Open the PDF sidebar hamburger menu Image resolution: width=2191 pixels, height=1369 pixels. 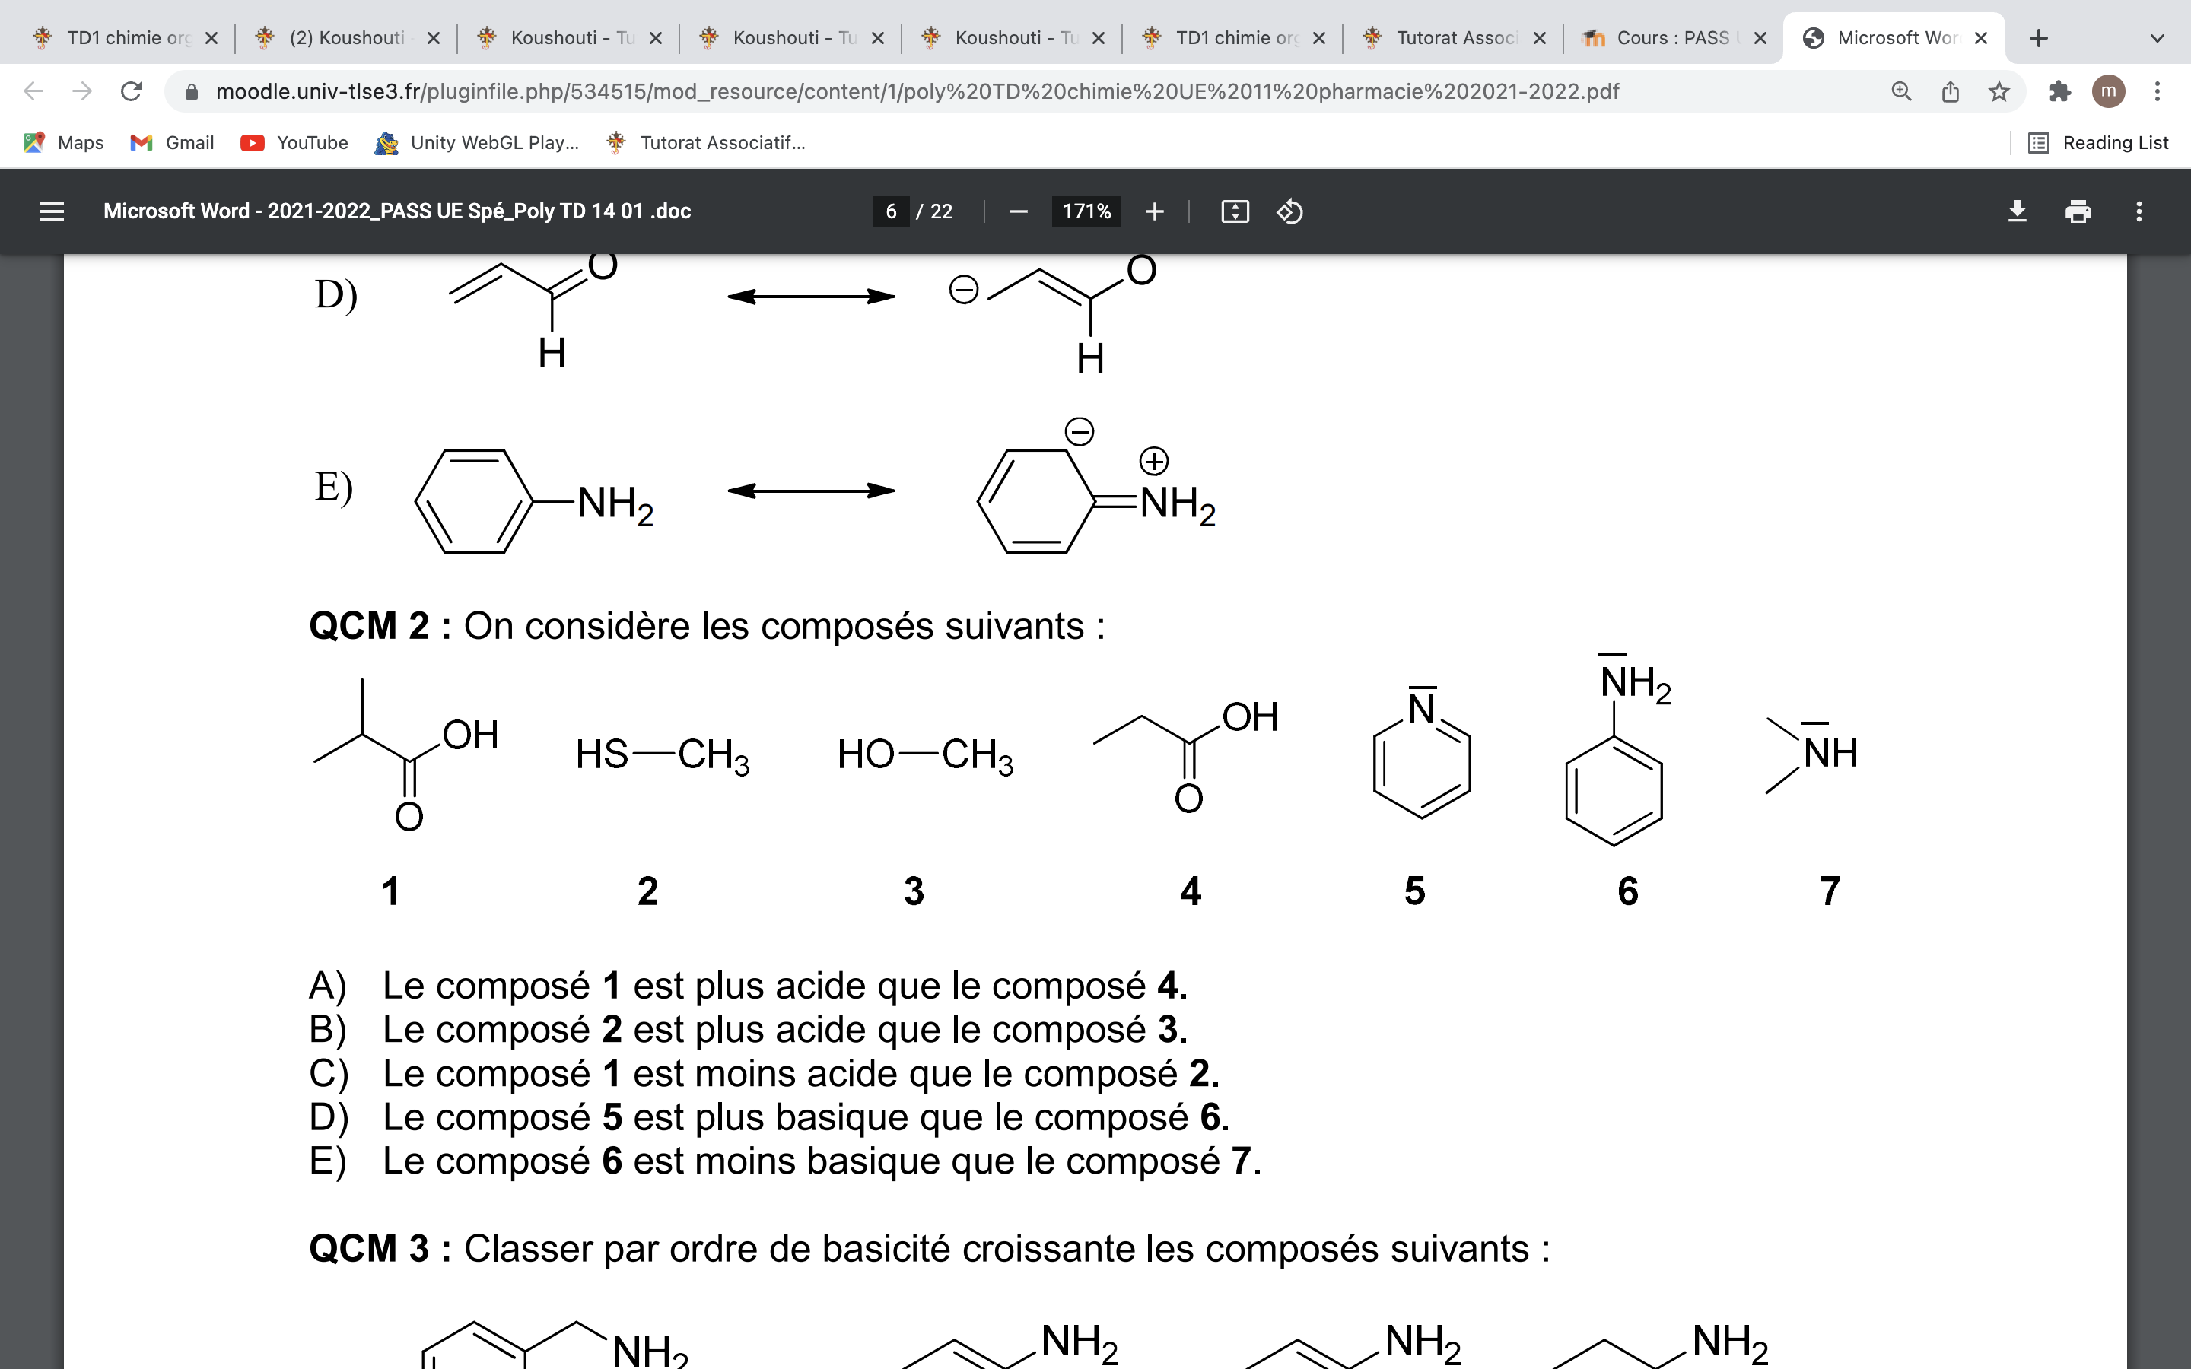pyautogui.click(x=52, y=211)
